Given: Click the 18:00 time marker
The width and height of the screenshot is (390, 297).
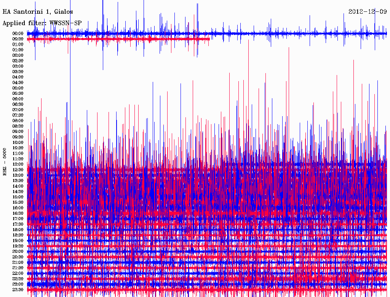Looking at the screenshot, I should click(18, 230).
